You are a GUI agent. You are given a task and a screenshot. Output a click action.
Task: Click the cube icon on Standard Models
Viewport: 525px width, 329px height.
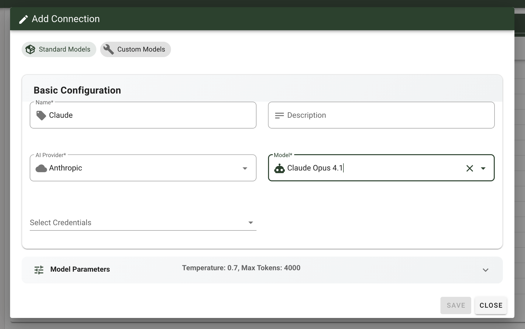30,49
